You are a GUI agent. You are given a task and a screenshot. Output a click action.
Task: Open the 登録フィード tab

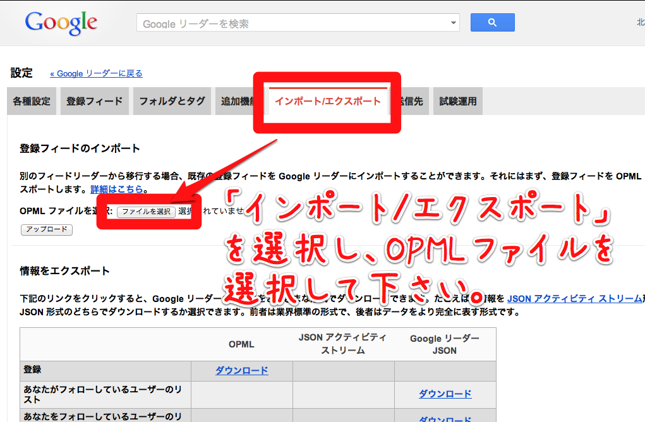point(95,101)
